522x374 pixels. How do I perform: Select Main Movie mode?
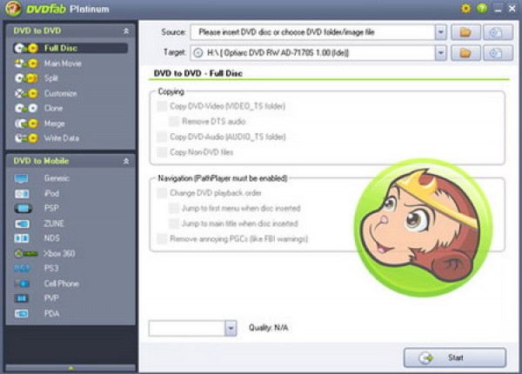coord(63,63)
